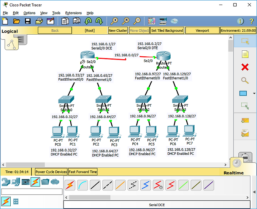
Task: Click the Add Complex PDU envelope
Action: point(245,133)
